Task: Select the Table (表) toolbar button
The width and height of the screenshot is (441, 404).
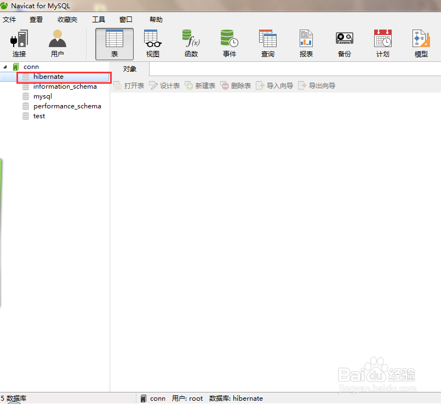Action: [x=114, y=44]
